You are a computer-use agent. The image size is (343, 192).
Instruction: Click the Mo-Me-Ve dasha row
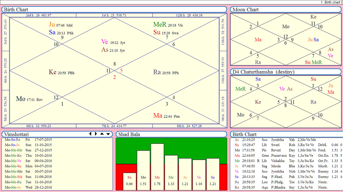coord(28,161)
